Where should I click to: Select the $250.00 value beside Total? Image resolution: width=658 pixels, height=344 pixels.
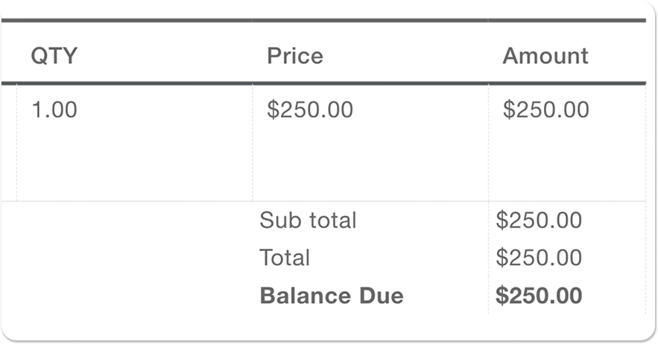[x=539, y=257]
